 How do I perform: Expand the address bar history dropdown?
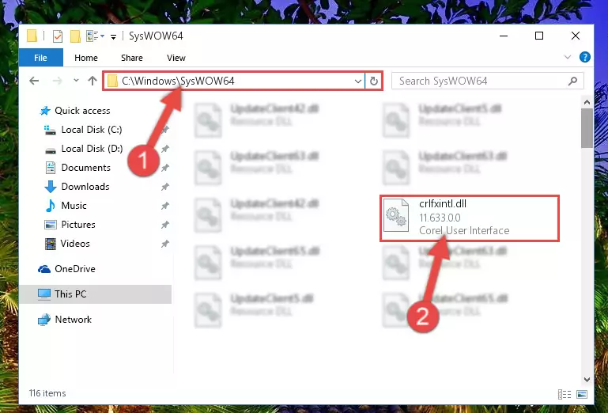click(358, 81)
